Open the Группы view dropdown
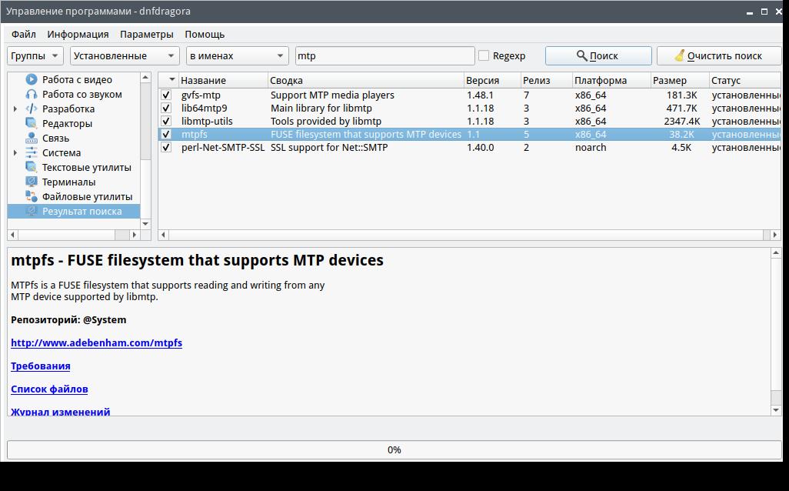Viewport: 789px width, 491px height. (x=35, y=56)
